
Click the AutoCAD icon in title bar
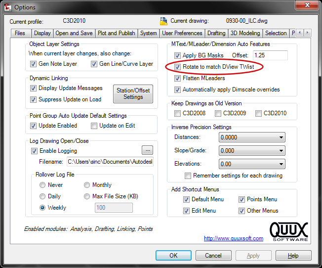click(8, 7)
